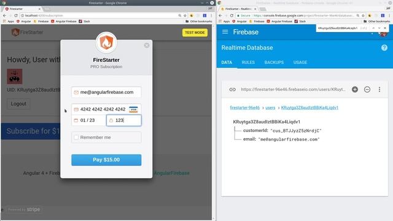Go back in Firestarter Chrome window
This screenshot has width=393, height=221.
[x=4, y=15]
